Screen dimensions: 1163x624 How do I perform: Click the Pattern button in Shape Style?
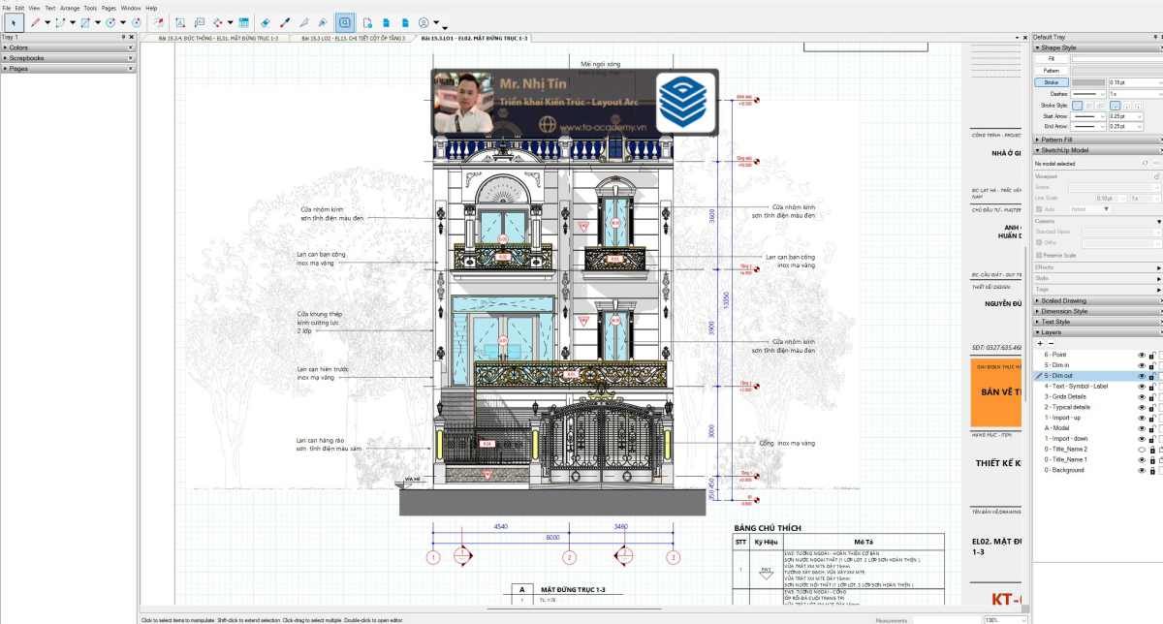point(1052,71)
